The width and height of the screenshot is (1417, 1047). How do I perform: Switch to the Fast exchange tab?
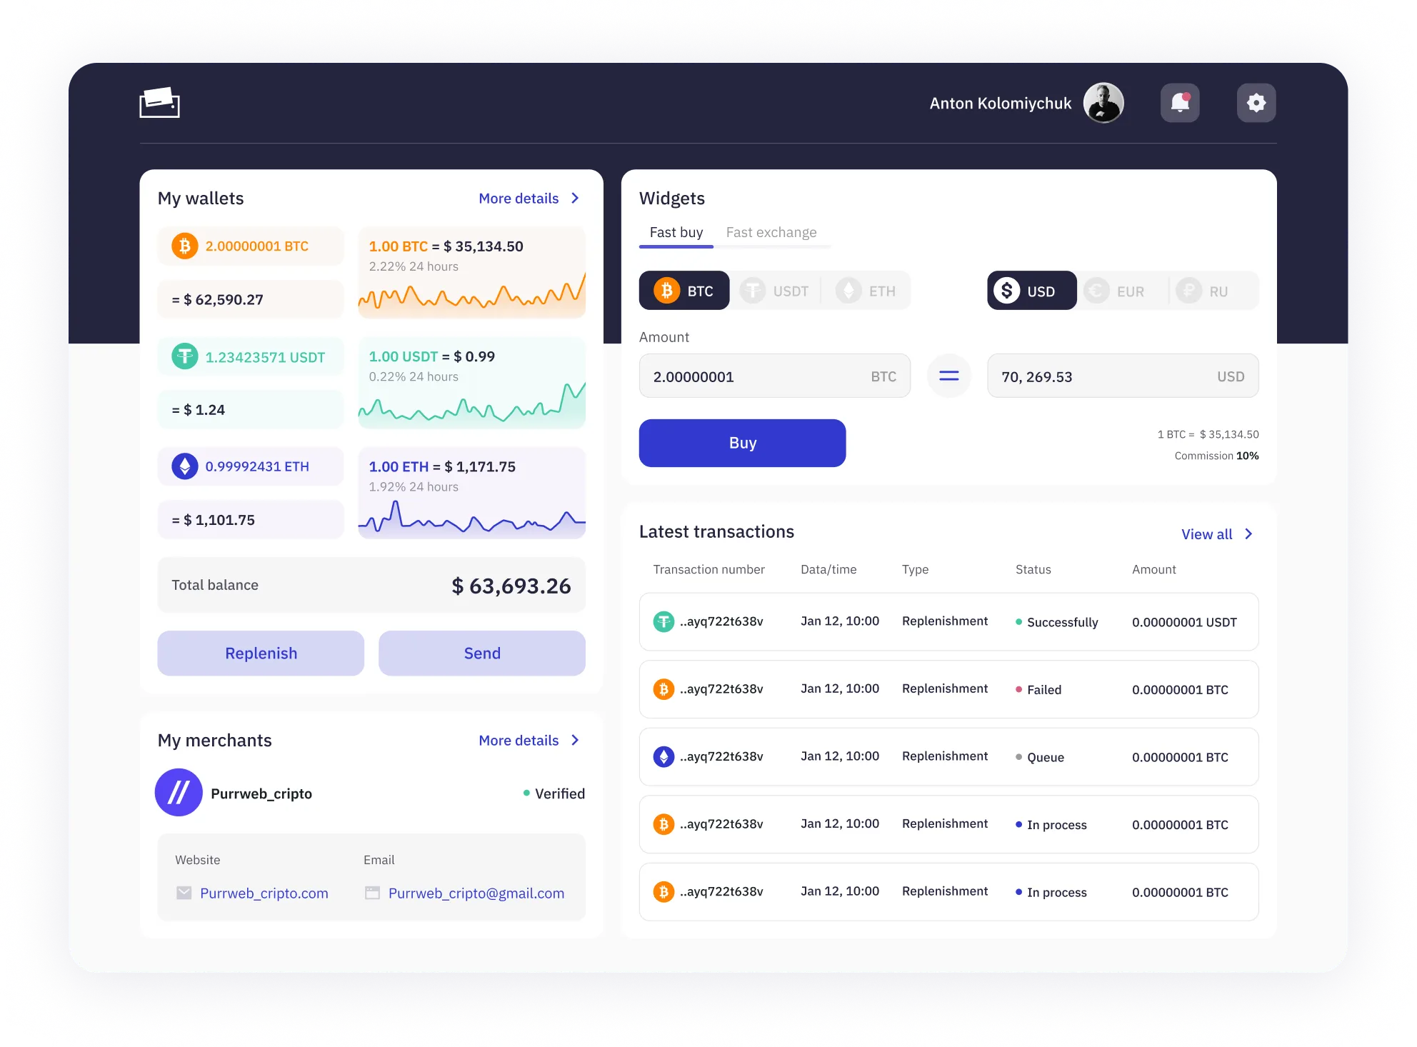(x=771, y=233)
